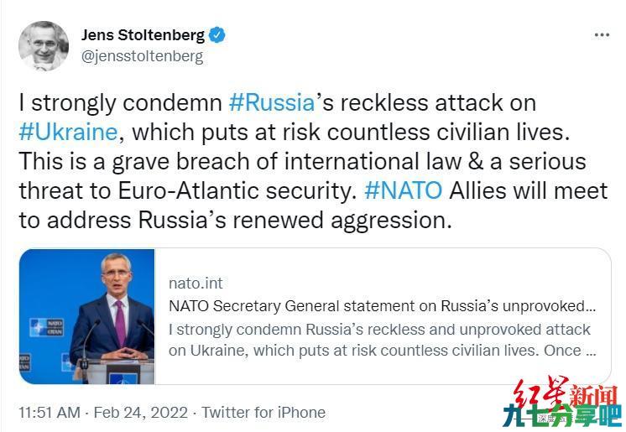Open the #Russia hashtag
Screen dimensions: 626x432
click(x=272, y=102)
